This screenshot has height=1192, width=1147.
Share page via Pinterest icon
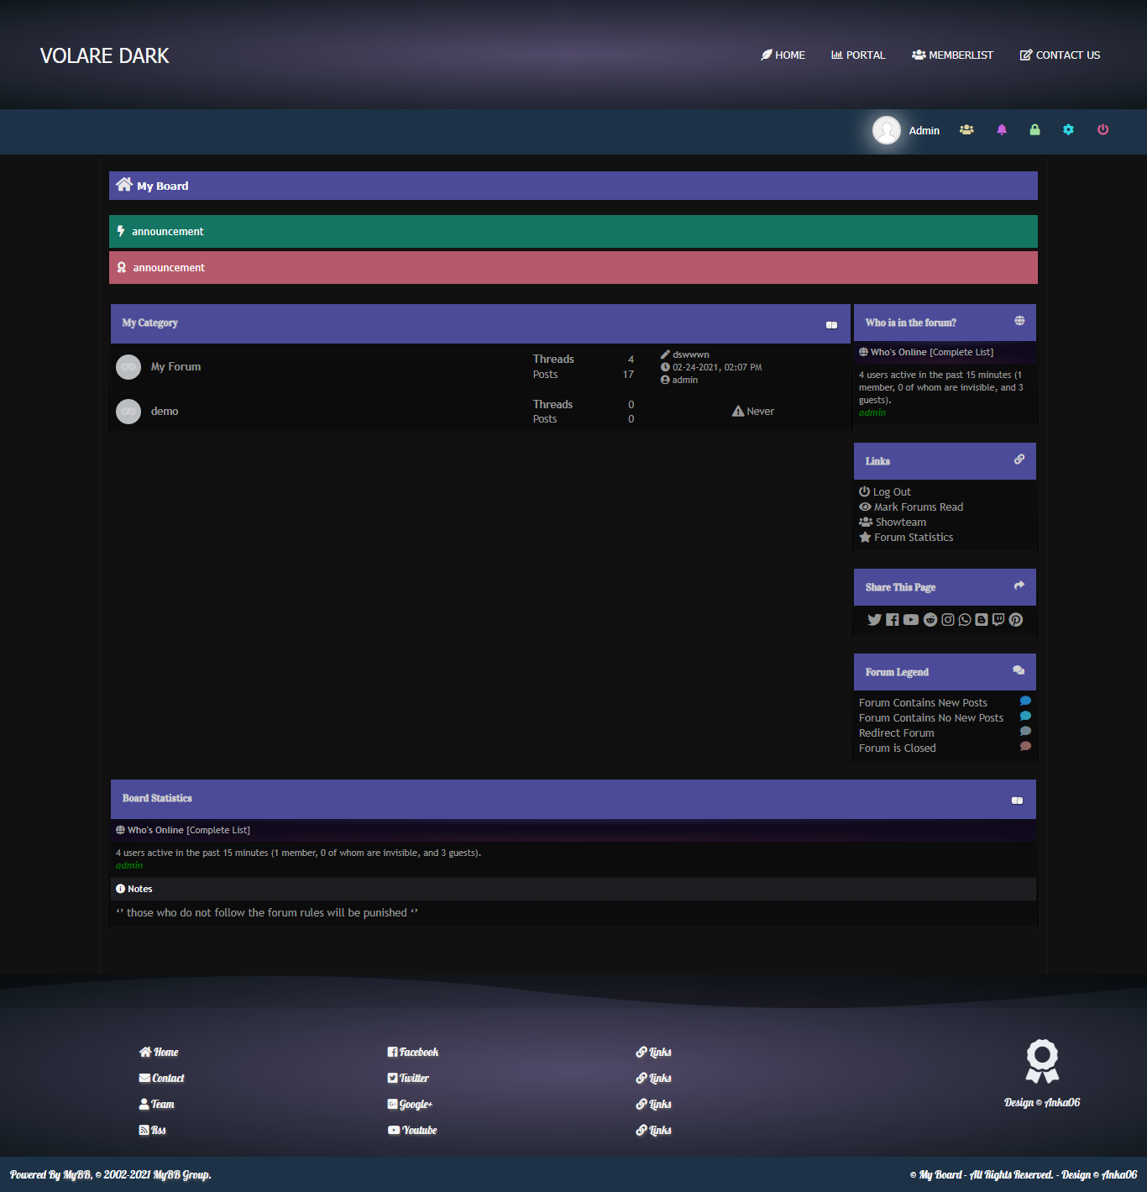coord(1016,620)
